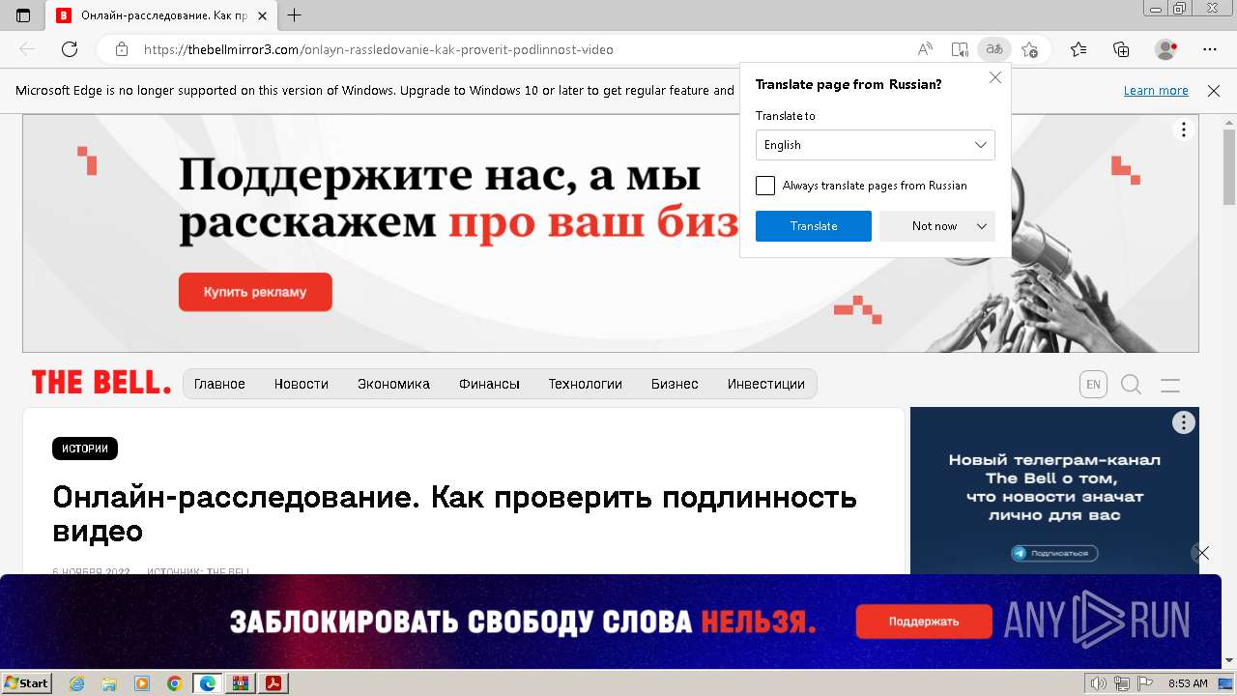Click the ИСТОРИИ category tag
Screen dimensions: 1237x696
[85, 449]
